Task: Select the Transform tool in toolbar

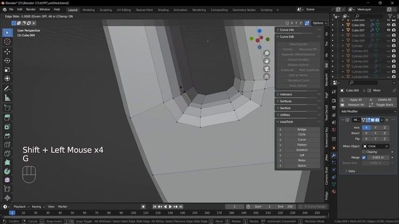Action: click(7, 78)
